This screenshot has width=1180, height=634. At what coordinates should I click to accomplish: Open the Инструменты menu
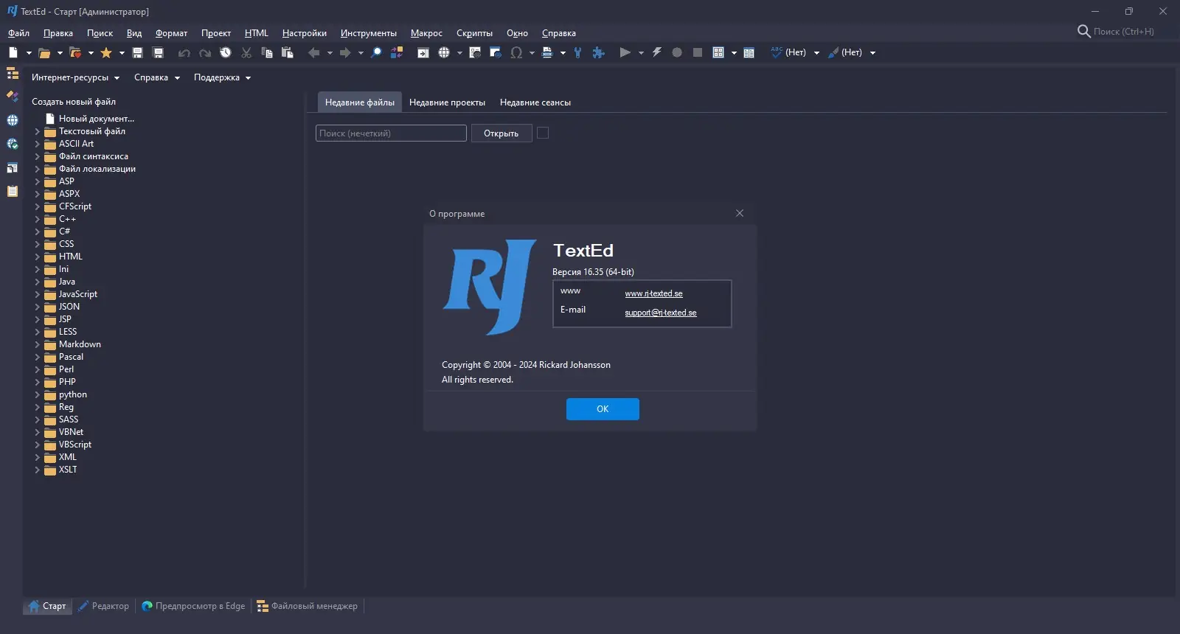(369, 33)
